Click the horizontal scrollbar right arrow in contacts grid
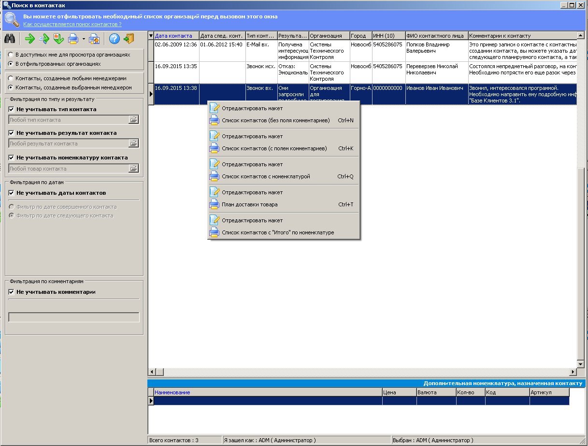Screen dimensions: 588x446 pyautogui.click(x=573, y=372)
